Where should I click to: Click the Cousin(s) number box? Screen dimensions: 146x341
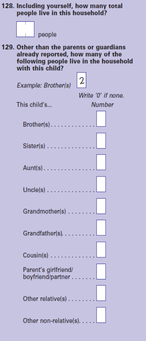(101, 250)
